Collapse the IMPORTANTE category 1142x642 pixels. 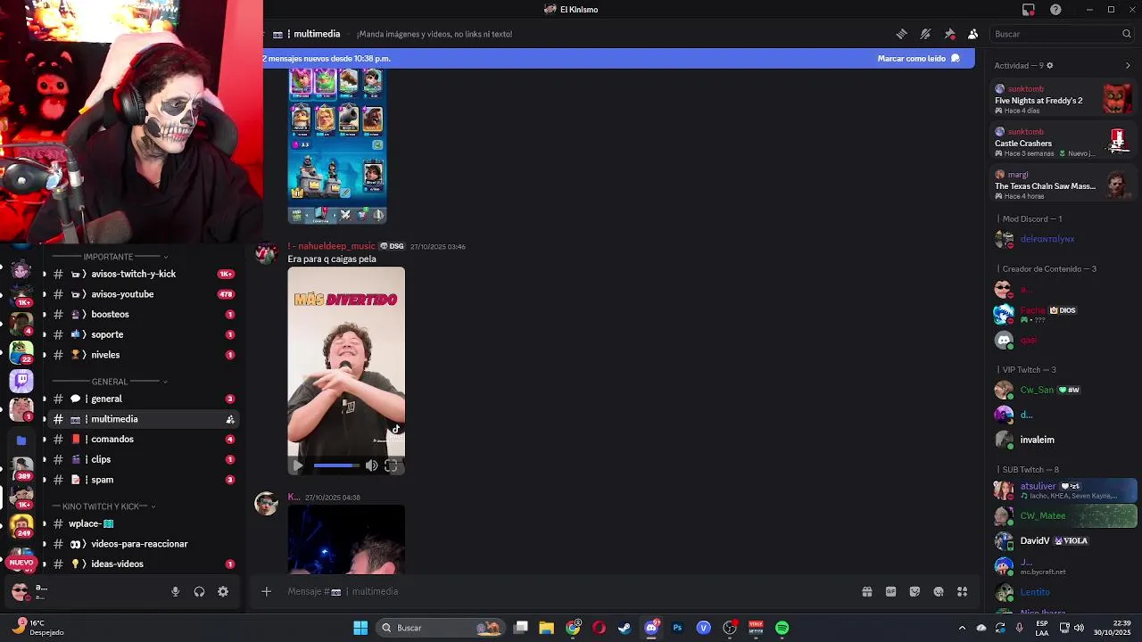[x=111, y=257]
